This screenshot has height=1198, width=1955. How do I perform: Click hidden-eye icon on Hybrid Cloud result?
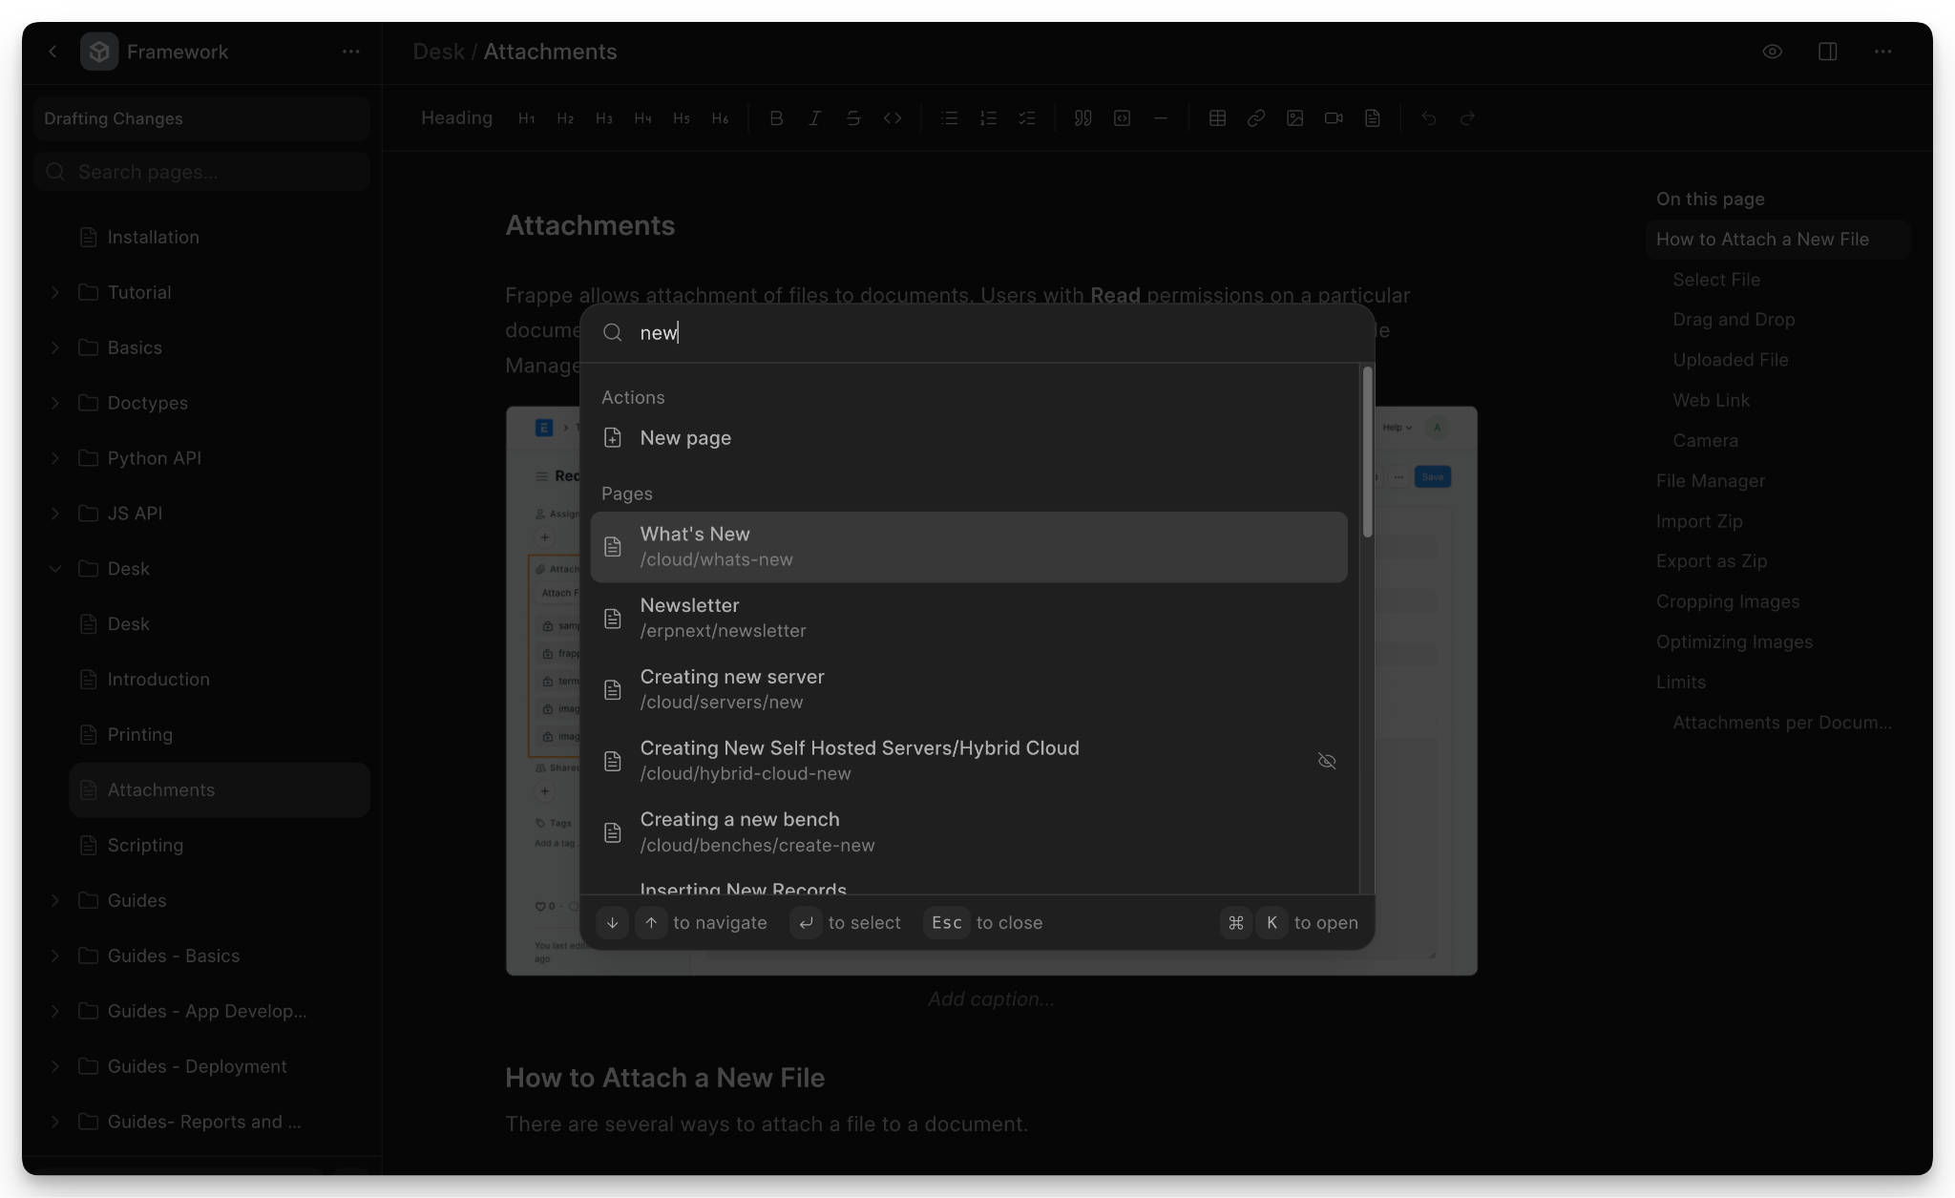(1327, 761)
